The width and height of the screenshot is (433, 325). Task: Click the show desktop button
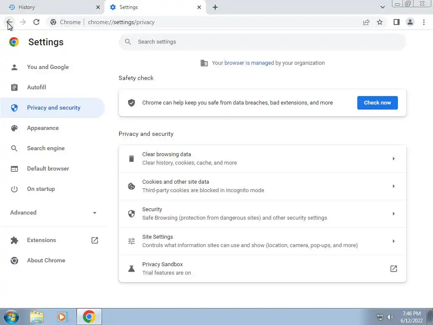click(x=430, y=317)
